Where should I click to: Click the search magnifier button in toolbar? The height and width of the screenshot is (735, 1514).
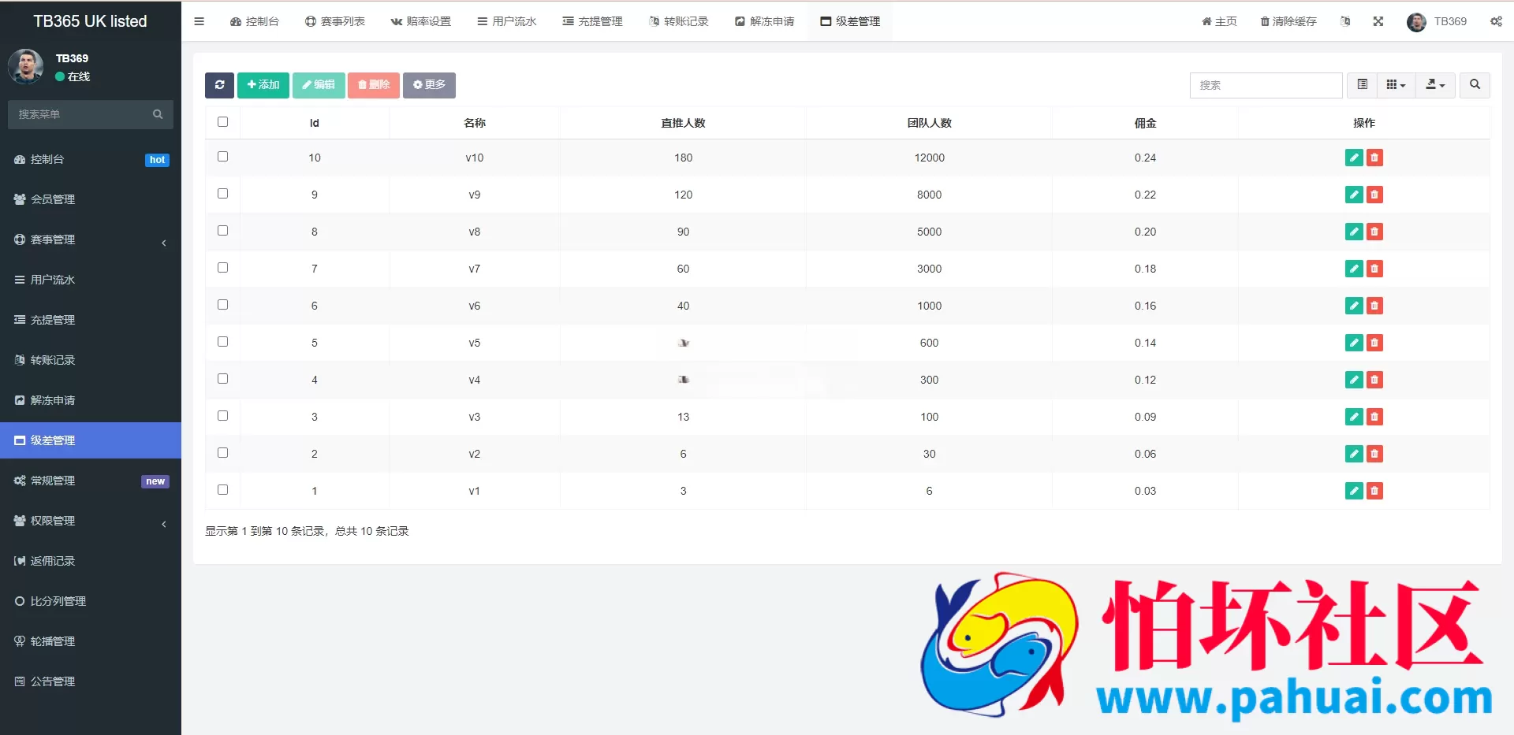(x=1475, y=85)
